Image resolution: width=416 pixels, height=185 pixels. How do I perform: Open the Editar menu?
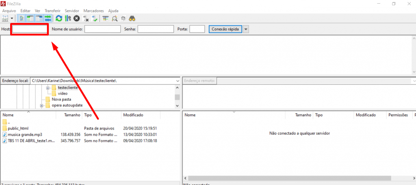[x=26, y=11]
